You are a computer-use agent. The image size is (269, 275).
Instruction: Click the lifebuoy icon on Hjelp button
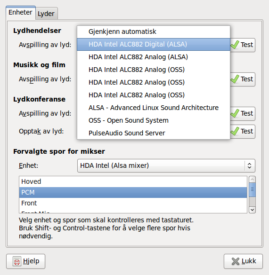click(17, 261)
